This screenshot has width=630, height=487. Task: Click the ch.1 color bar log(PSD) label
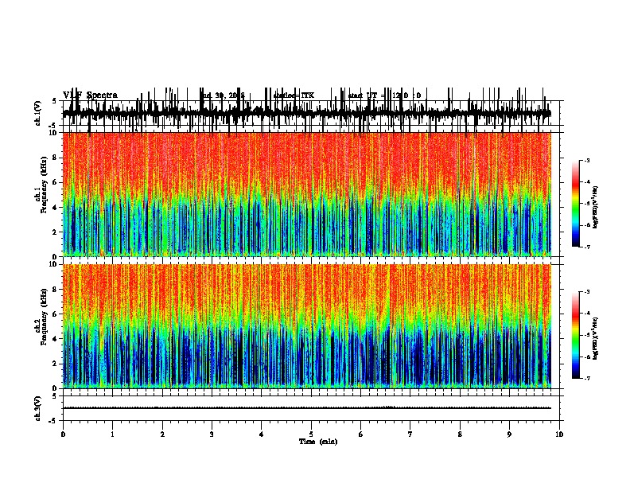(x=596, y=208)
